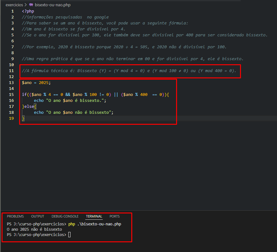This screenshot has height=252, width=277.
Task: Select 'bisexto-ou-nao.php' in the breadcrumb
Action: click(x=53, y=5)
